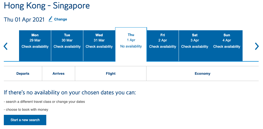The image size is (263, 129).
Task: Click the pencil edit icon beside the date
Action: click(50, 19)
